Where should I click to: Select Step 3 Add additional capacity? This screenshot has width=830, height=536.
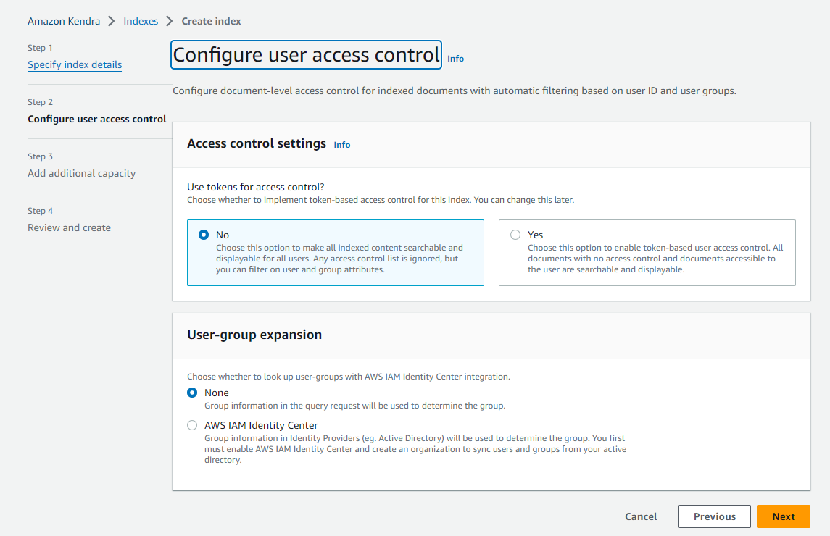pyautogui.click(x=81, y=173)
